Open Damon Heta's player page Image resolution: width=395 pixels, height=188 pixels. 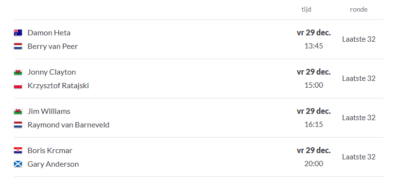click(49, 33)
